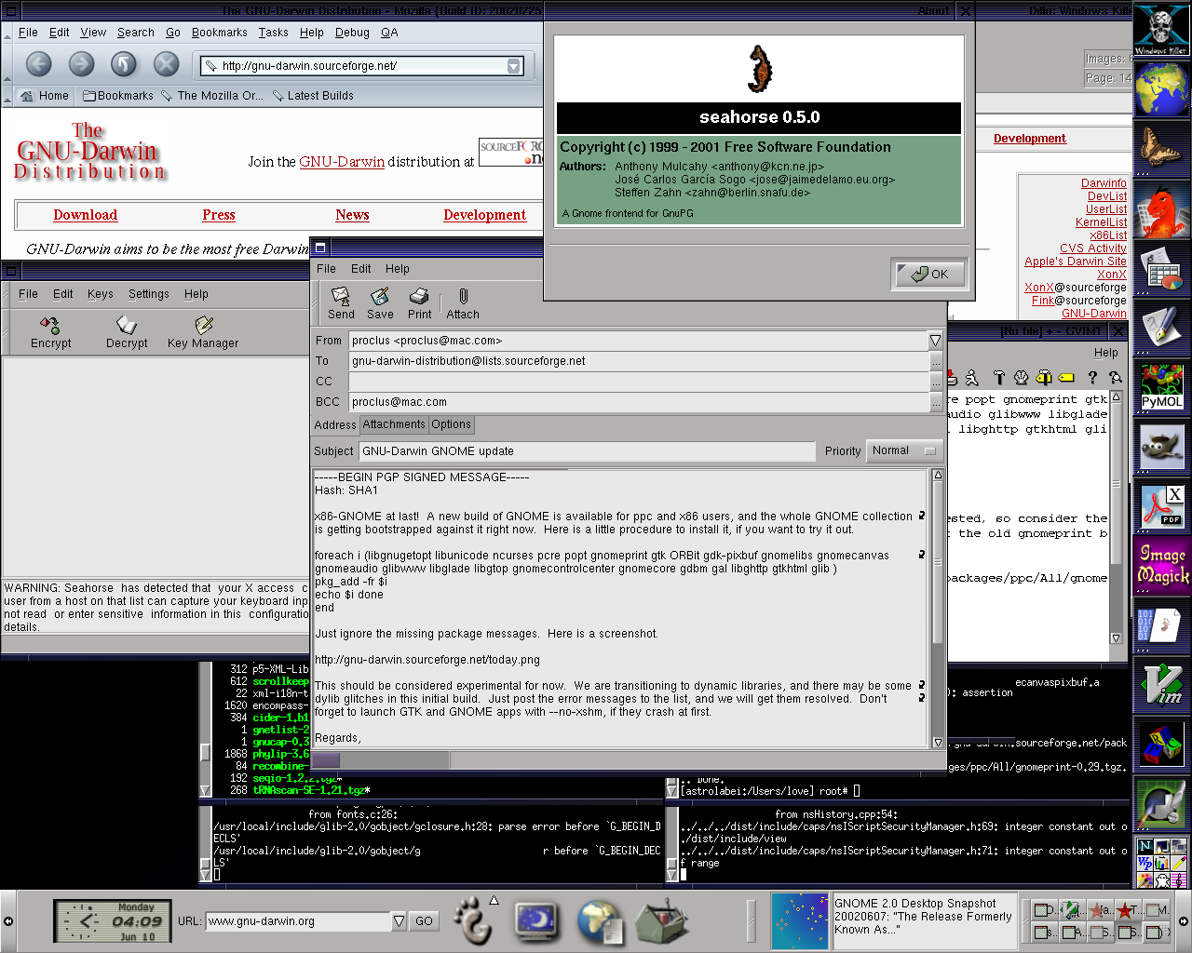Screen dimensions: 1192x953
Task: Stop page loading in Mozilla
Action: 166,64
